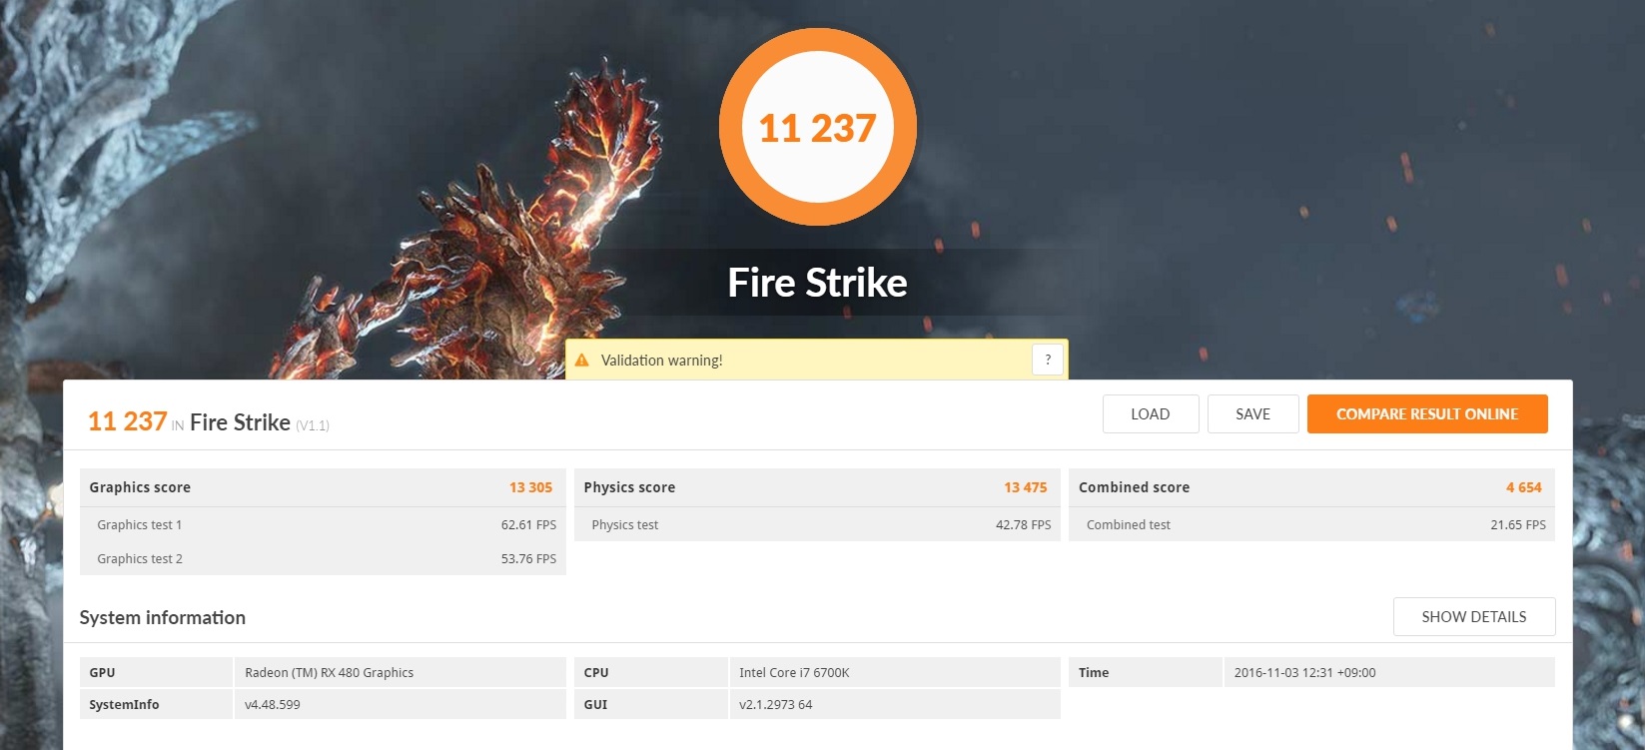Click the (V1.1) version label
Image resolution: width=1645 pixels, height=750 pixels.
(x=313, y=426)
